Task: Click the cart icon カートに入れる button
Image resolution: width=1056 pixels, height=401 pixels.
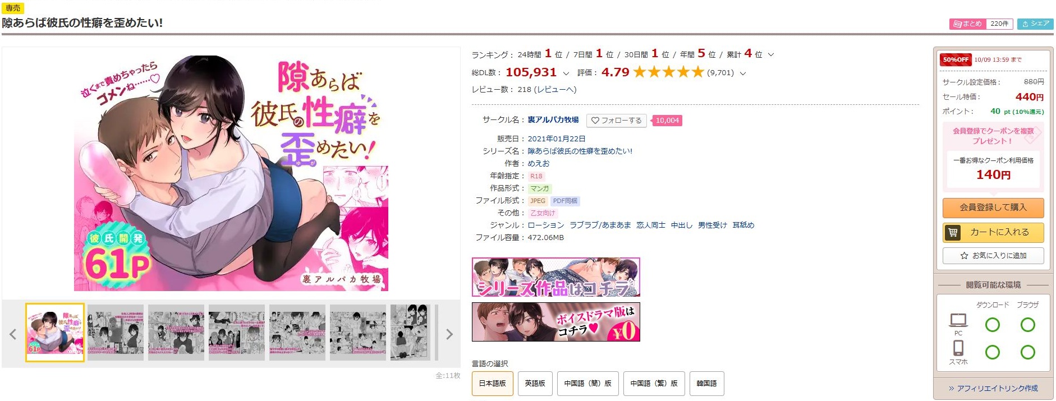Action: coord(993,232)
